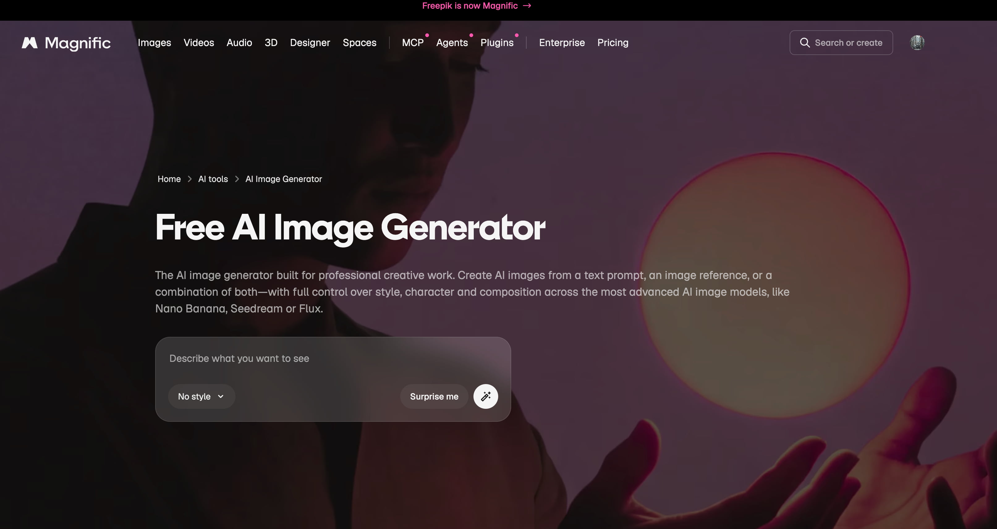Open the Images menu

click(x=155, y=43)
